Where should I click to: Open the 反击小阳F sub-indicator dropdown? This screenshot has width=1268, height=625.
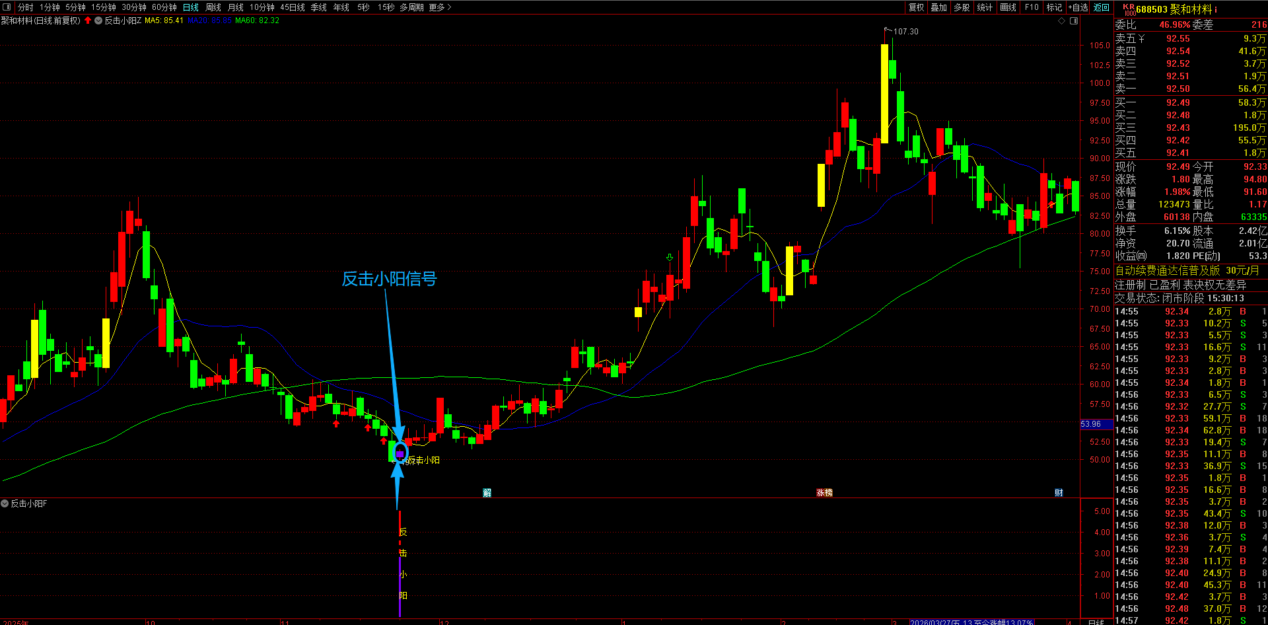tap(5, 503)
